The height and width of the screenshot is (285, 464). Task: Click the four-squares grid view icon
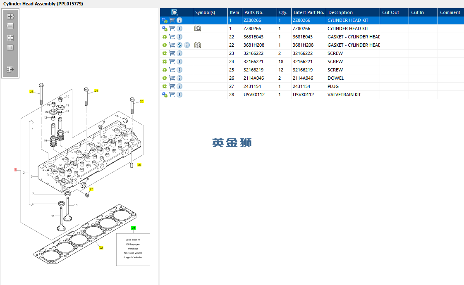click(x=10, y=38)
